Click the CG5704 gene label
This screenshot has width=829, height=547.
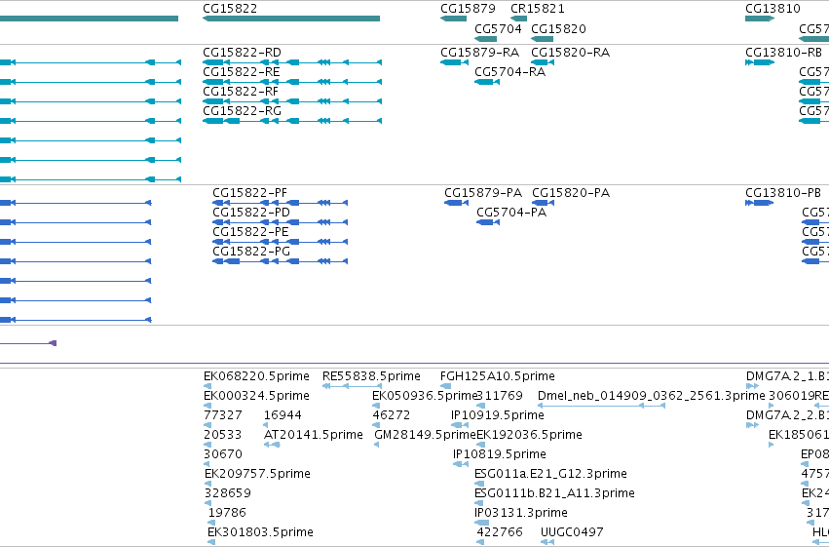(x=498, y=28)
